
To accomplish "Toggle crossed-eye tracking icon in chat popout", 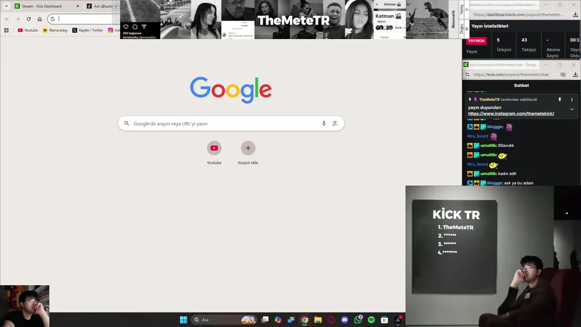I will pyautogui.click(x=563, y=74).
